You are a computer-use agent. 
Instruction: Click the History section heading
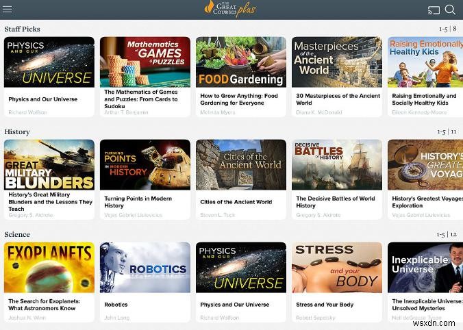point(17,131)
